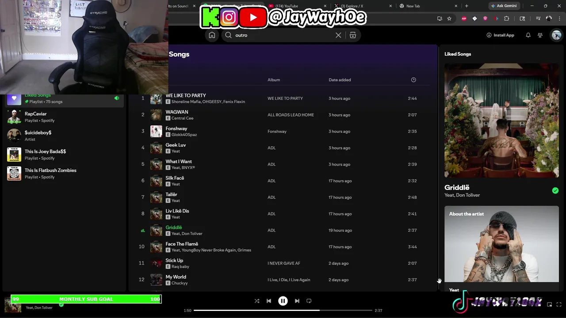Open the notifications bell

(x=528, y=35)
